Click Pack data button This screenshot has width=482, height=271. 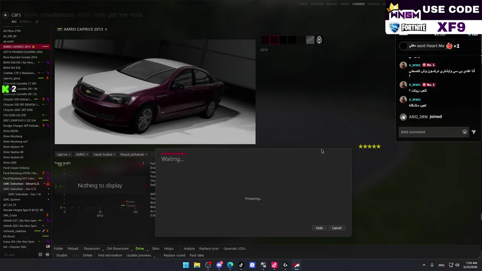pos(197,256)
